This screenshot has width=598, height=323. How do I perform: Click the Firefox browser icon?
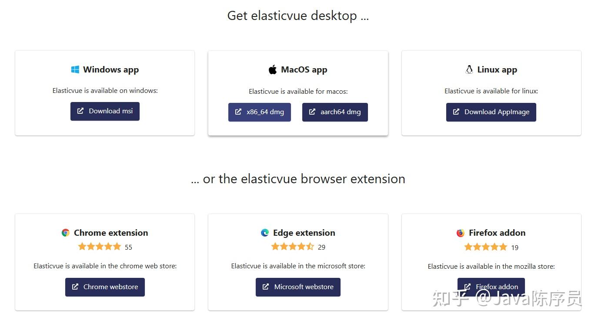point(460,232)
